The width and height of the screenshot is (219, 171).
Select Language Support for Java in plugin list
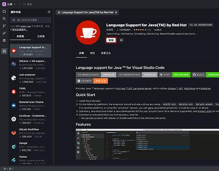point(31,51)
